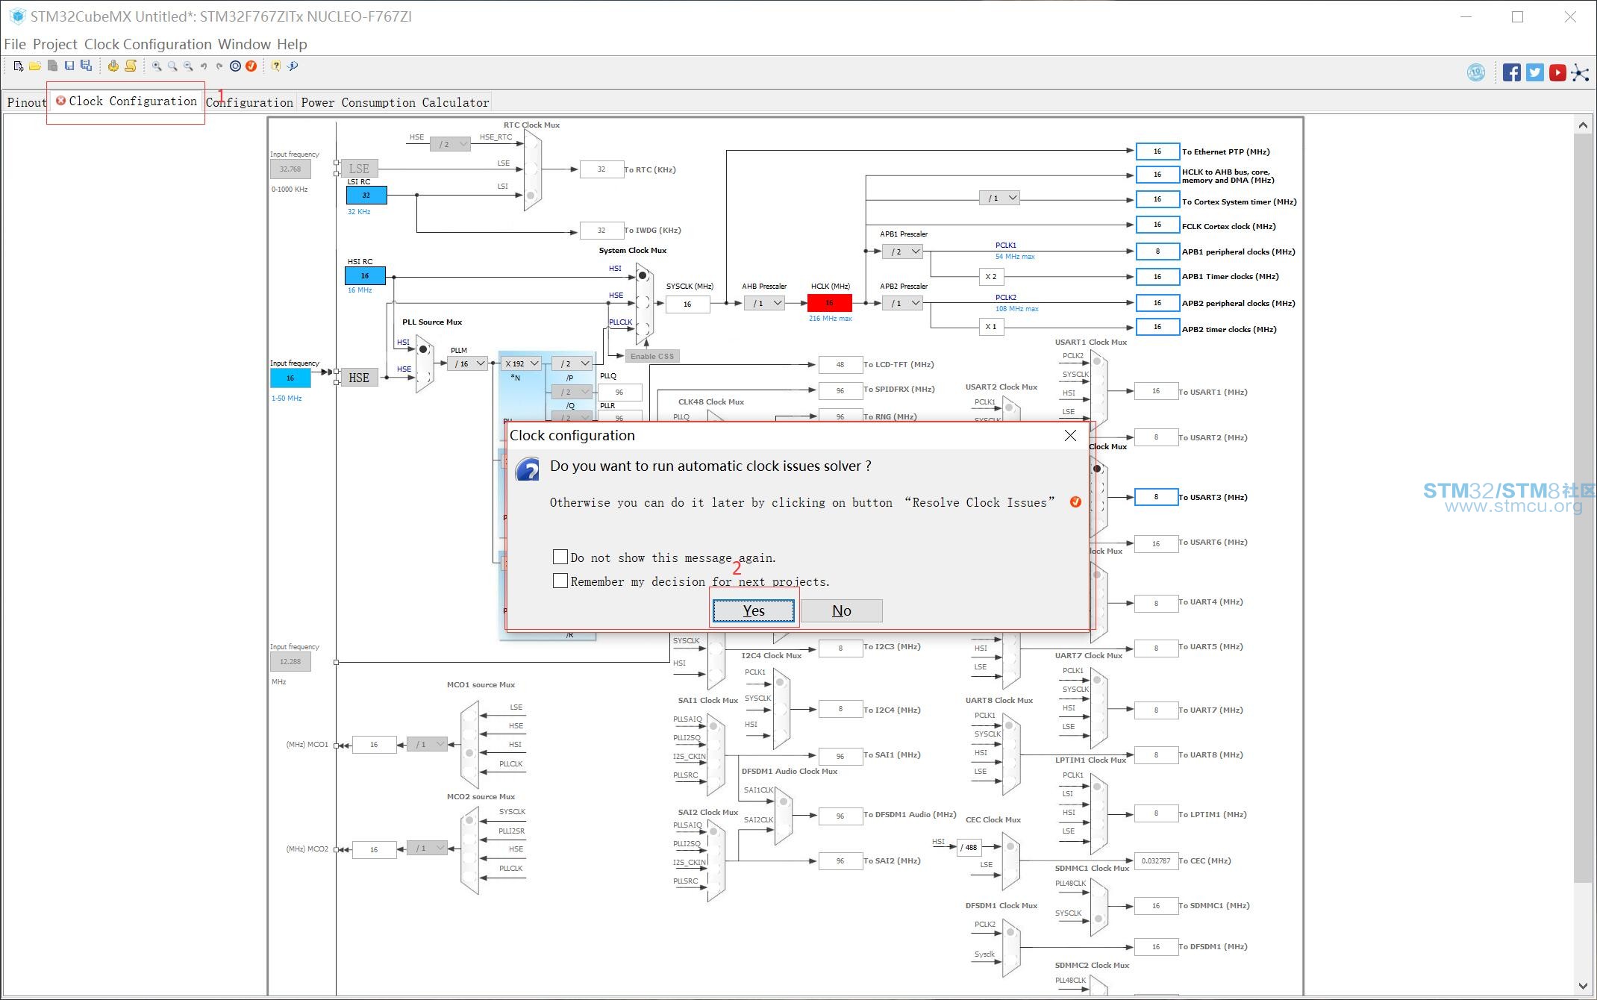The width and height of the screenshot is (1597, 1000).
Task: Switch to the Pinout tab
Action: [x=27, y=102]
